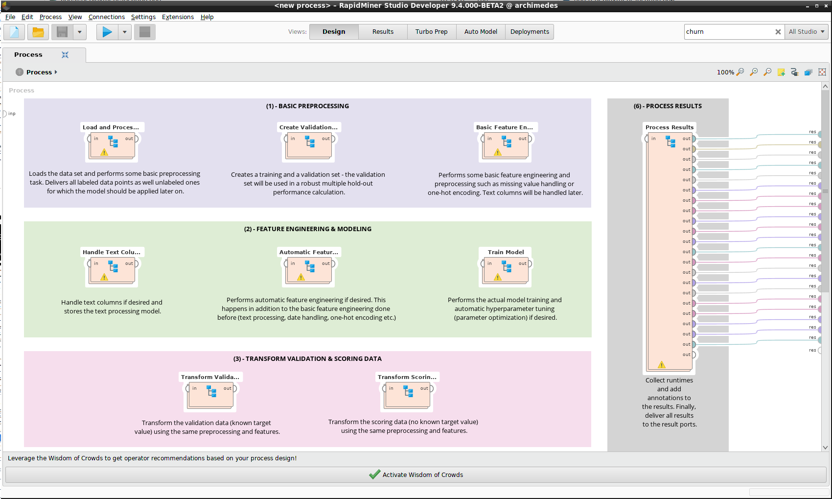
Task: Click the vertical scrollbar thumb of canvas
Action: point(825,191)
